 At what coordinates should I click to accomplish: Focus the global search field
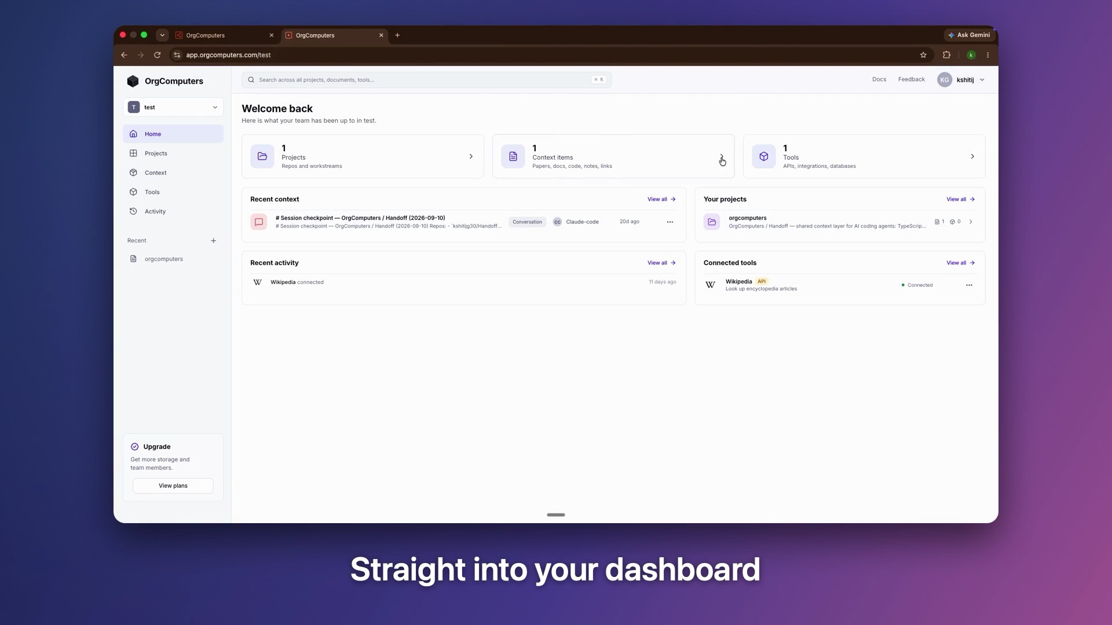coord(426,80)
